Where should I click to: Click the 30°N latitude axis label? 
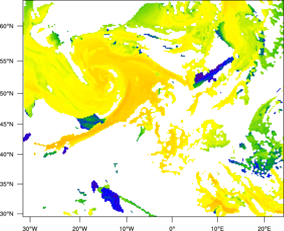pos(7,214)
